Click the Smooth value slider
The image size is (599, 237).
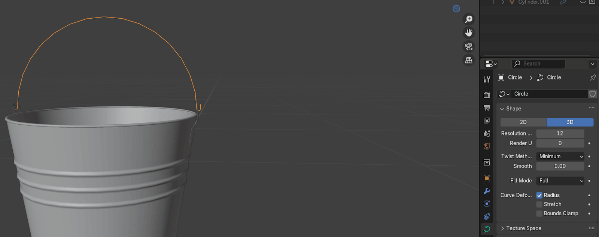point(560,166)
